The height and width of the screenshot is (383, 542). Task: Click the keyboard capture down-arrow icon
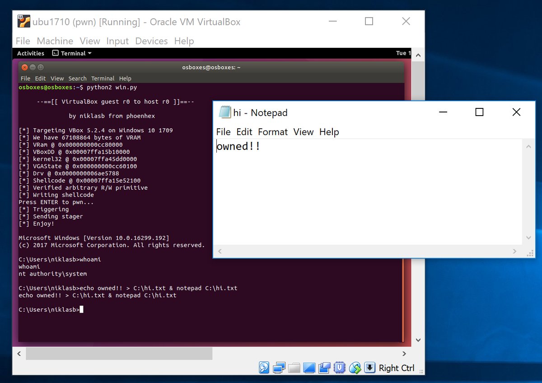pyautogui.click(x=370, y=368)
